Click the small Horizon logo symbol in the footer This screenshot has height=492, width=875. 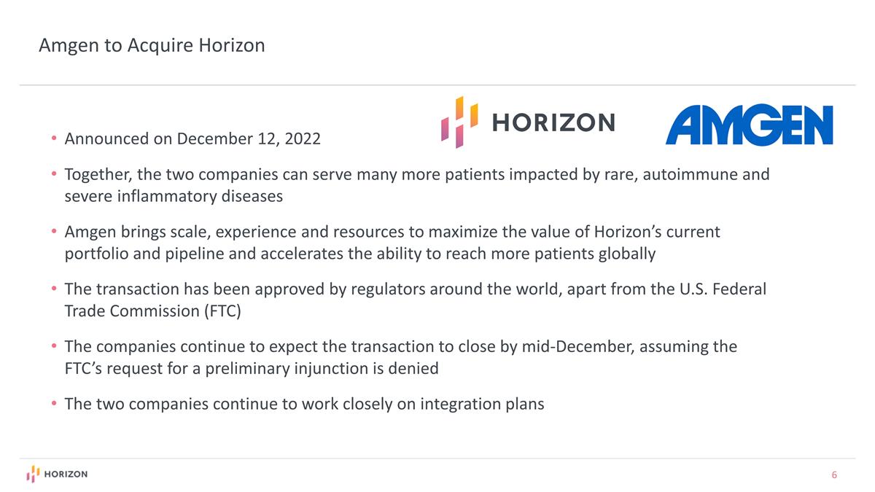(31, 474)
